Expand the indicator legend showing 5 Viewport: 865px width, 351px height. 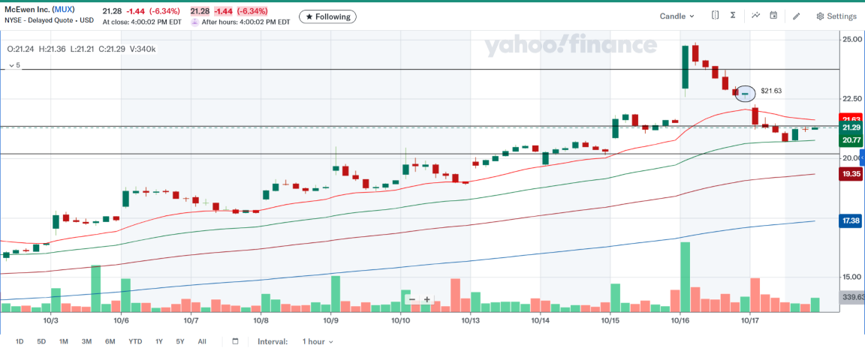pyautogui.click(x=14, y=65)
